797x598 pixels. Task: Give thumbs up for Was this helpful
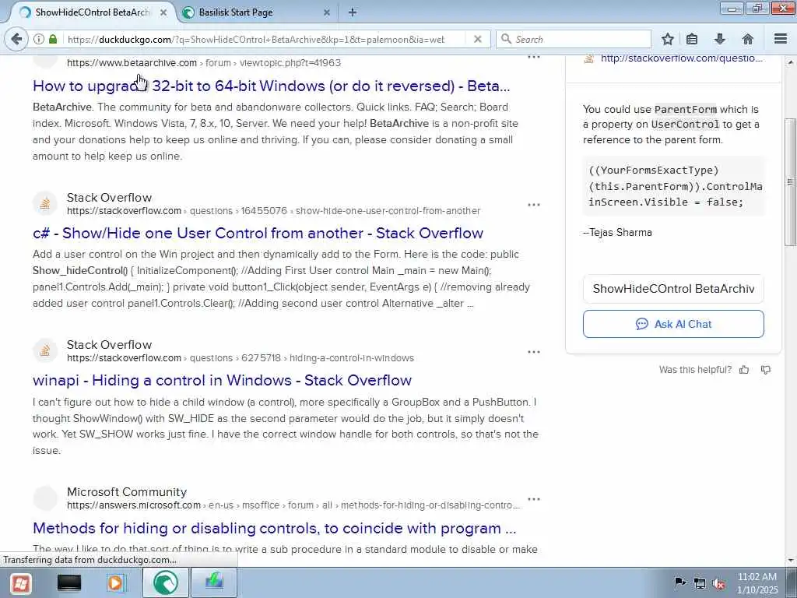744,370
